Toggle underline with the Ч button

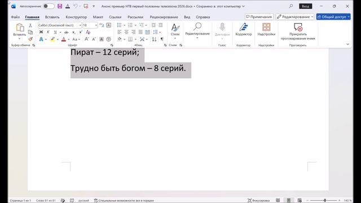pos(55,32)
